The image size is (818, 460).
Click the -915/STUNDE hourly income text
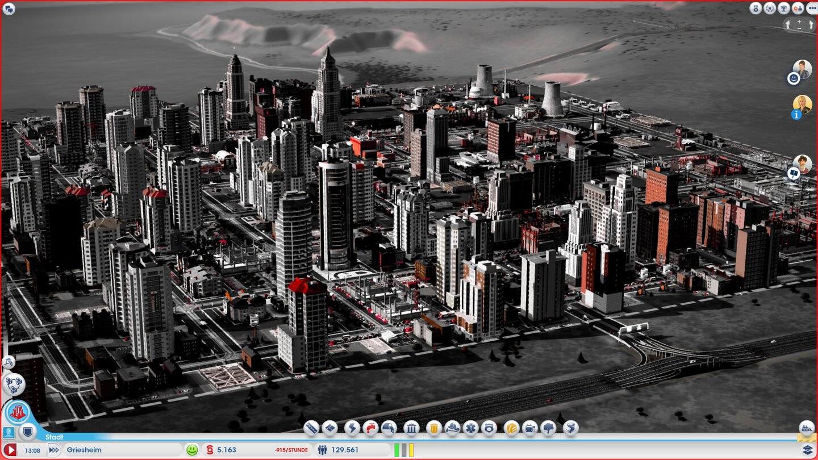(291, 450)
